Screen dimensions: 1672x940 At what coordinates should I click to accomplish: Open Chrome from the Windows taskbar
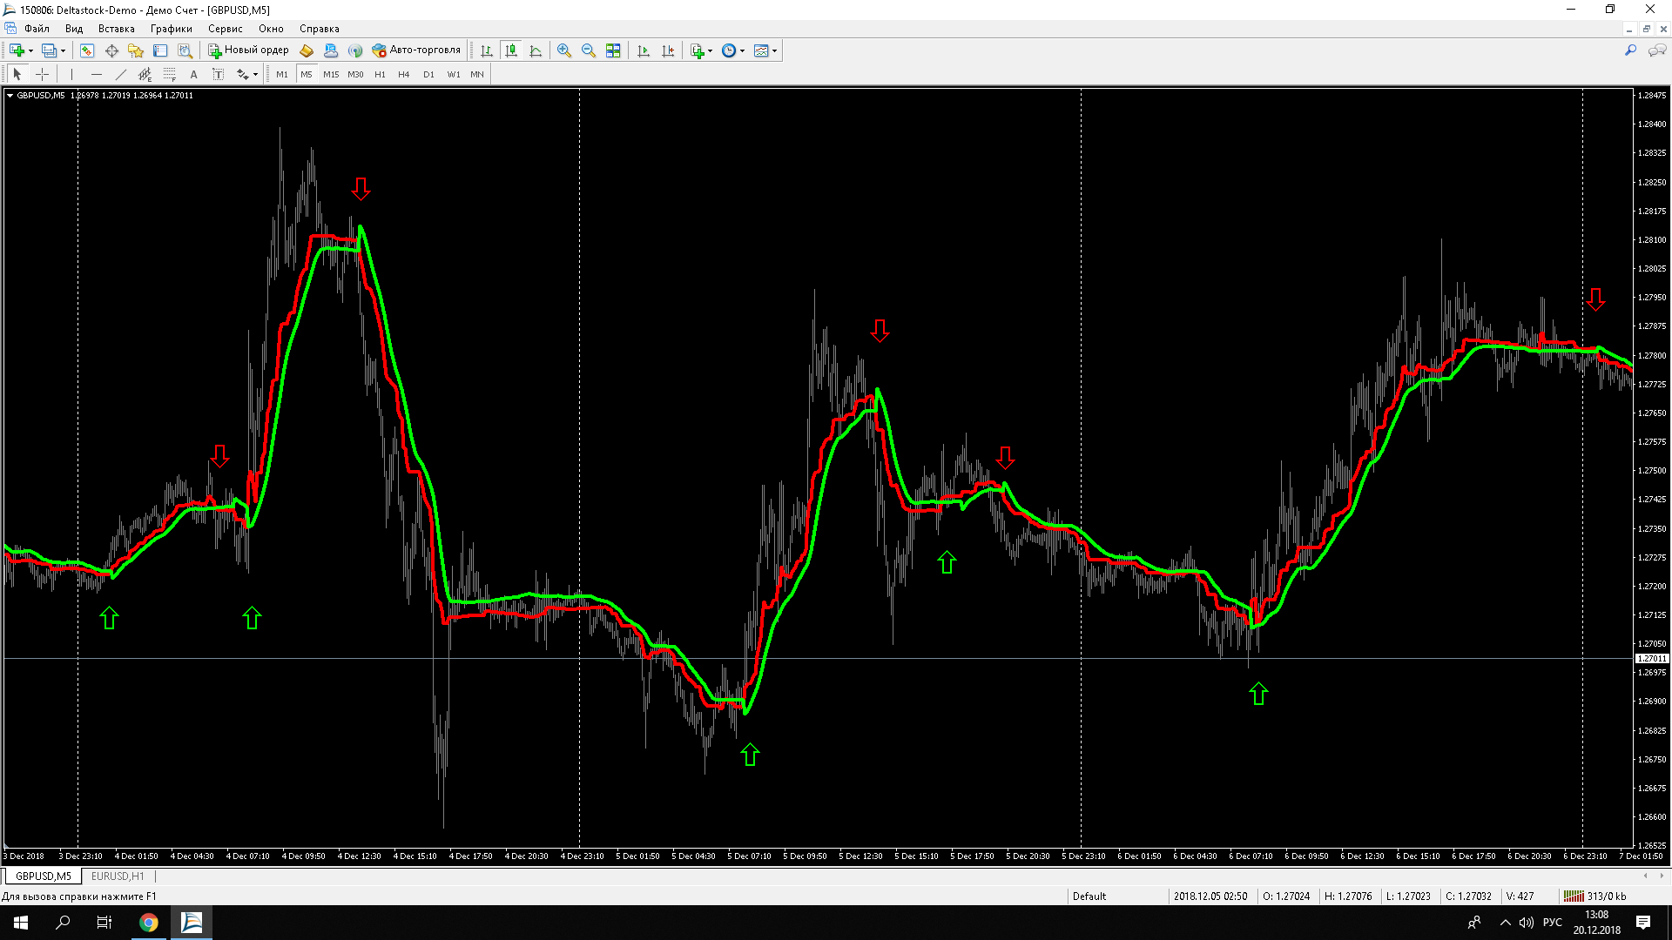pos(149,923)
